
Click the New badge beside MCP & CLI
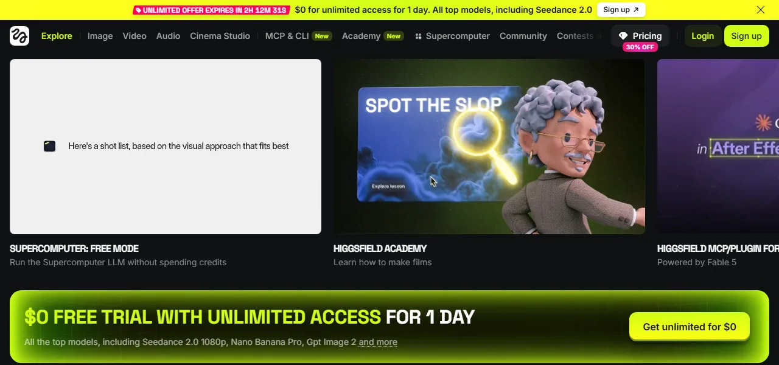pyautogui.click(x=322, y=36)
